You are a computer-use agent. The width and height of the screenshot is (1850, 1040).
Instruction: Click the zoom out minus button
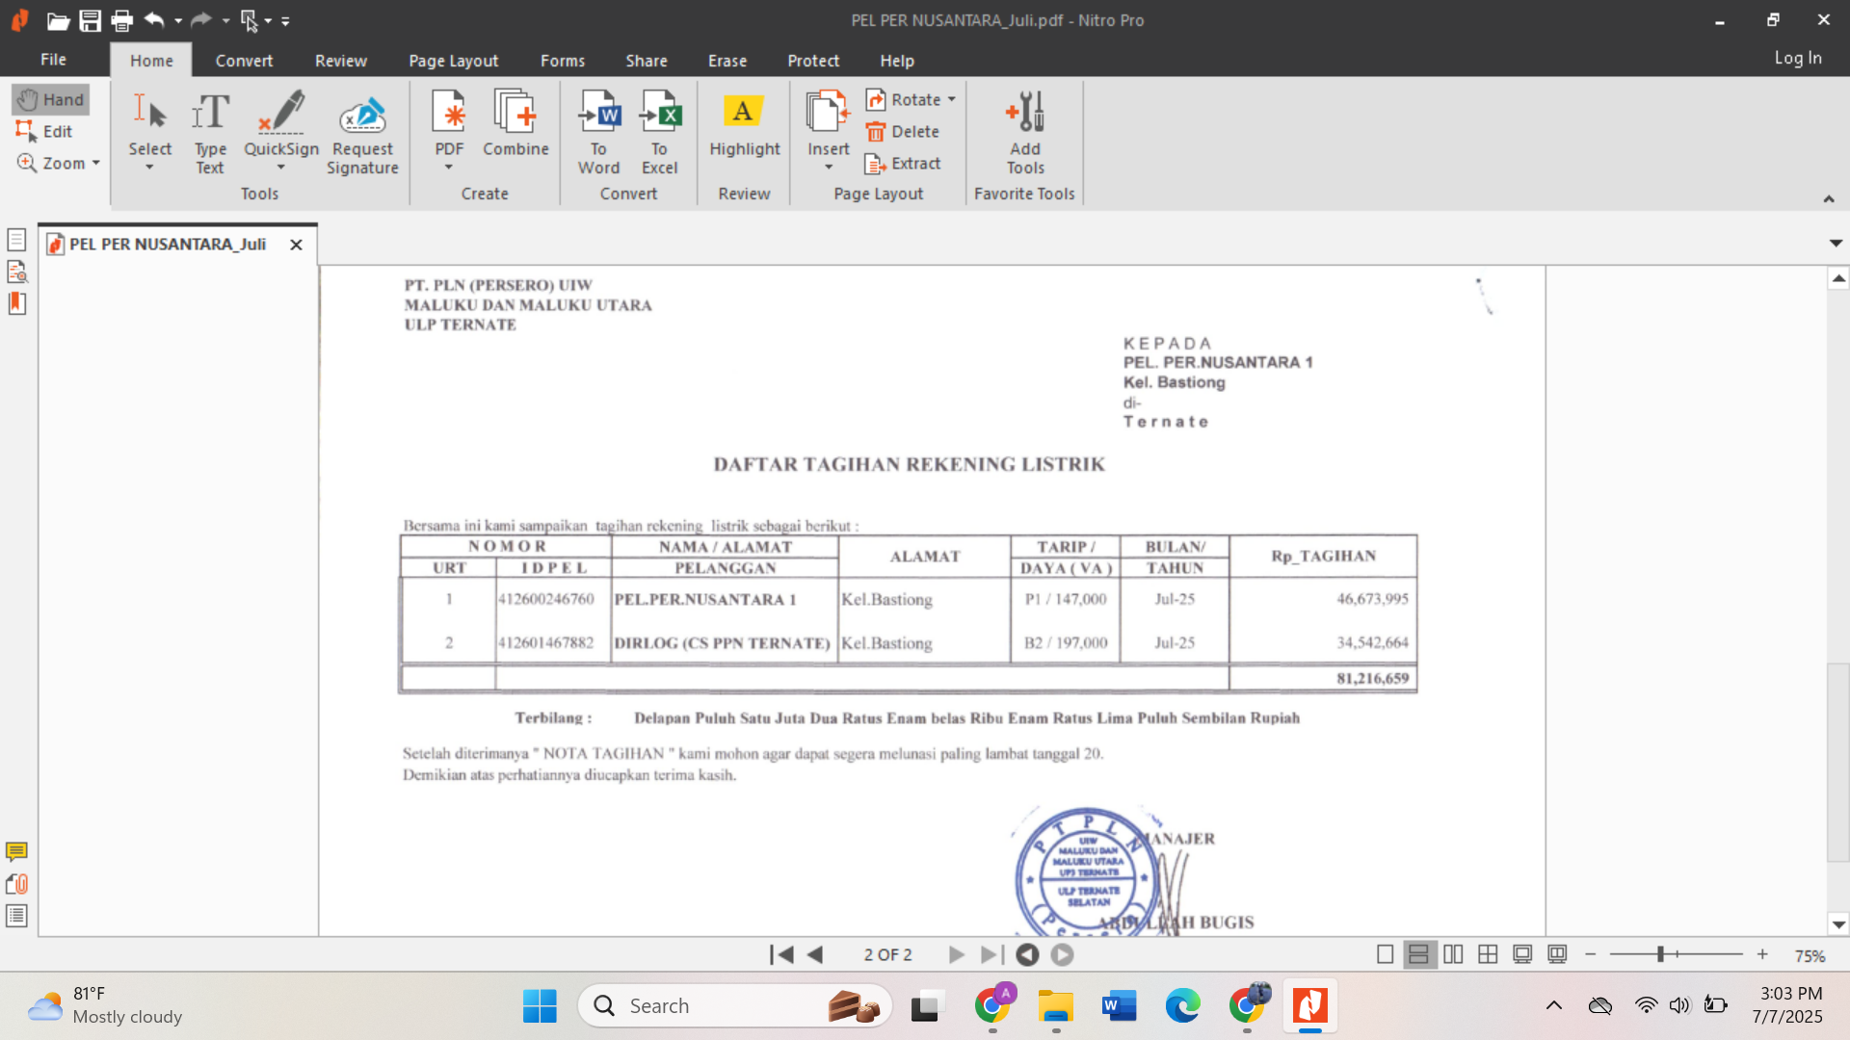pos(1591,954)
